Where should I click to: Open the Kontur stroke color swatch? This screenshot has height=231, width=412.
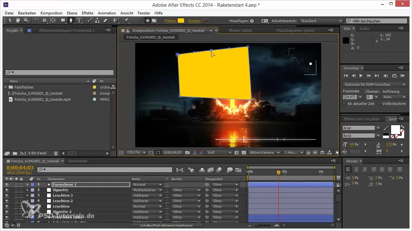click(x=205, y=21)
